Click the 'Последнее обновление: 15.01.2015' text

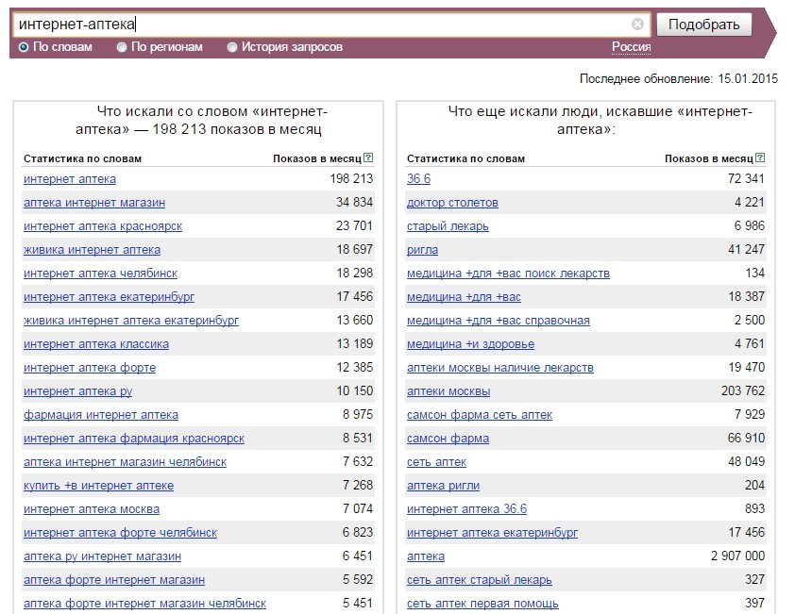point(679,78)
